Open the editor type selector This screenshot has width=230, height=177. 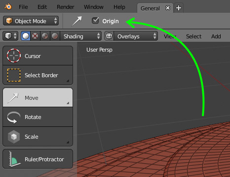point(10,36)
